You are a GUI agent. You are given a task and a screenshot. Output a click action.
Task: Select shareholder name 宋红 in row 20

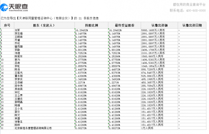(17, 92)
